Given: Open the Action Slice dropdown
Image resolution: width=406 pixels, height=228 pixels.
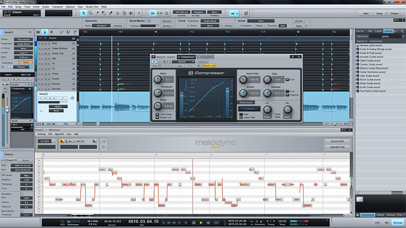Looking at the screenshot, I should [261, 21].
